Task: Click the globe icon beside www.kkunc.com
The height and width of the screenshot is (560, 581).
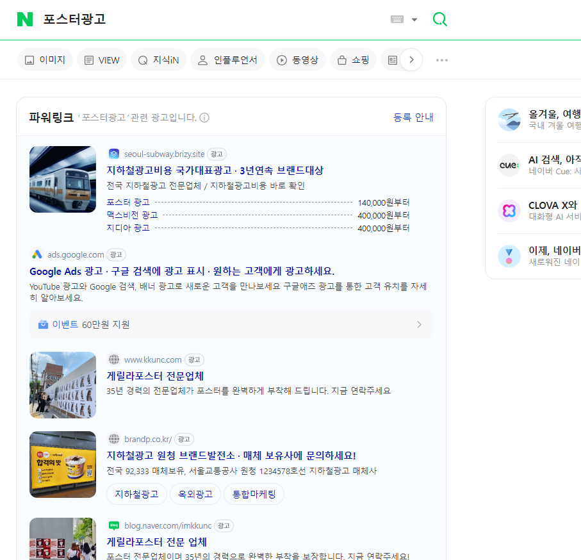Action: click(114, 359)
